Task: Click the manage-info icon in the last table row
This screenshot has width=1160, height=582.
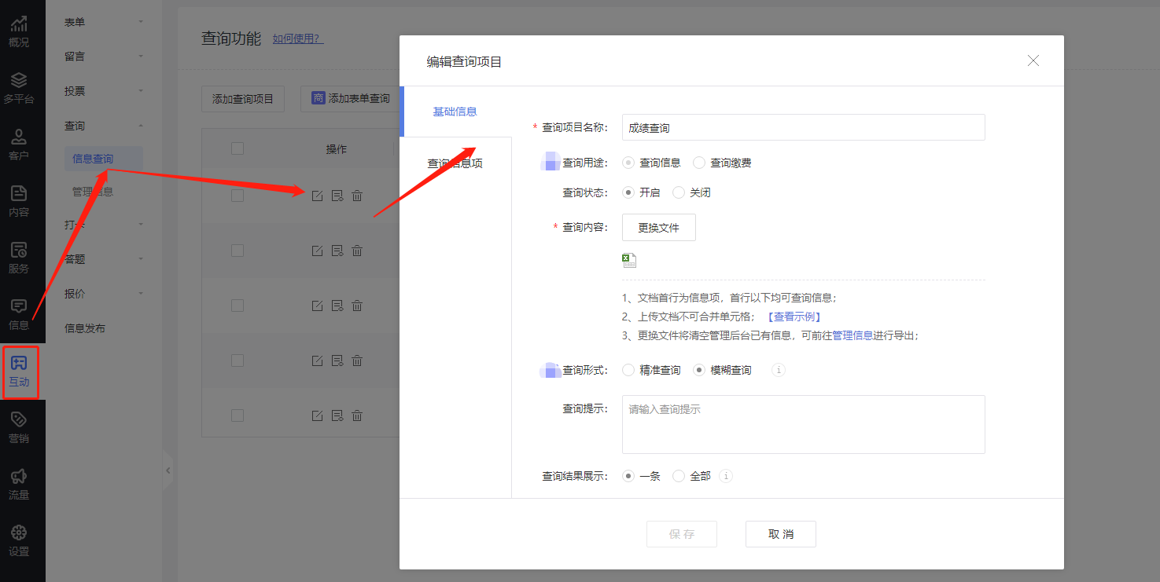Action: click(337, 415)
